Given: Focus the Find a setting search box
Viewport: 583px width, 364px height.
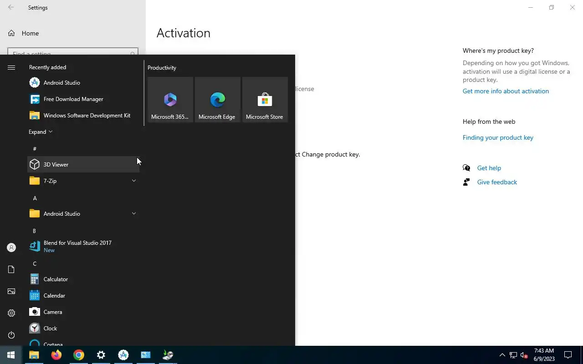Looking at the screenshot, I should point(73,52).
